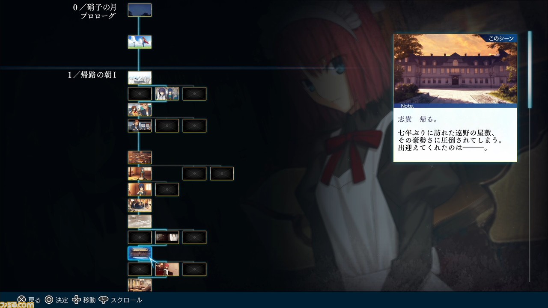Select second locked scene in orange-haired man row
This screenshot has width=548, height=308.
(x=194, y=126)
